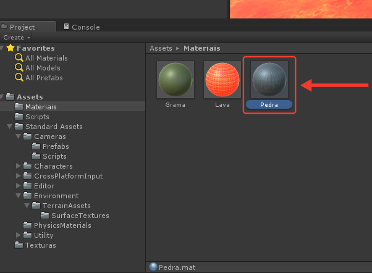Click Materiais in the breadcrumb path
The image size is (372, 273).
[202, 48]
